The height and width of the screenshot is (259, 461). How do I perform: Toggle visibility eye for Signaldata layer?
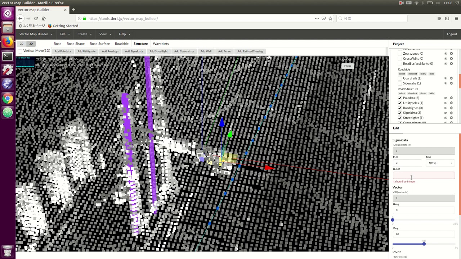(446, 113)
